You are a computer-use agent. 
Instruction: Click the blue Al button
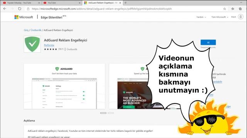[208, 43]
